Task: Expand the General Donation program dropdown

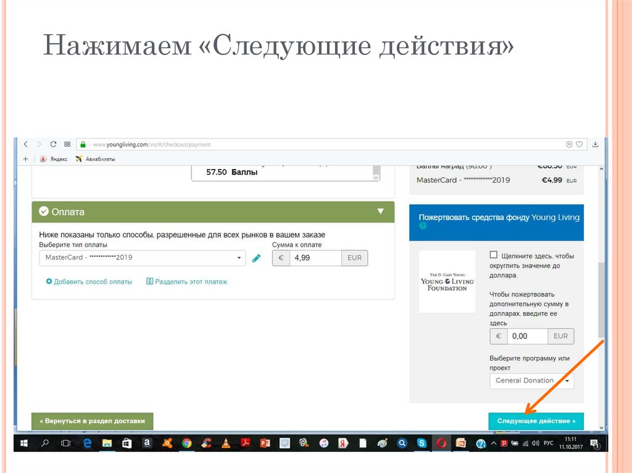Action: point(531,380)
